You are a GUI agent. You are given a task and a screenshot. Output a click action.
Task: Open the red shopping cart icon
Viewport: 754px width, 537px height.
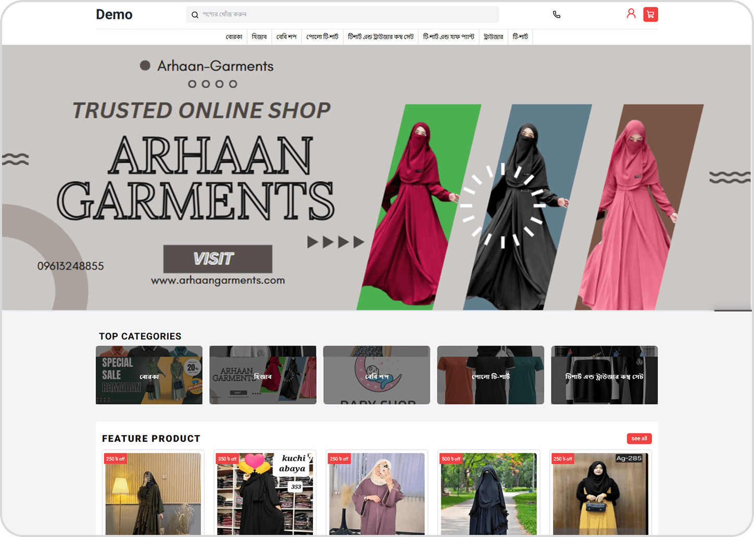pyautogui.click(x=650, y=15)
